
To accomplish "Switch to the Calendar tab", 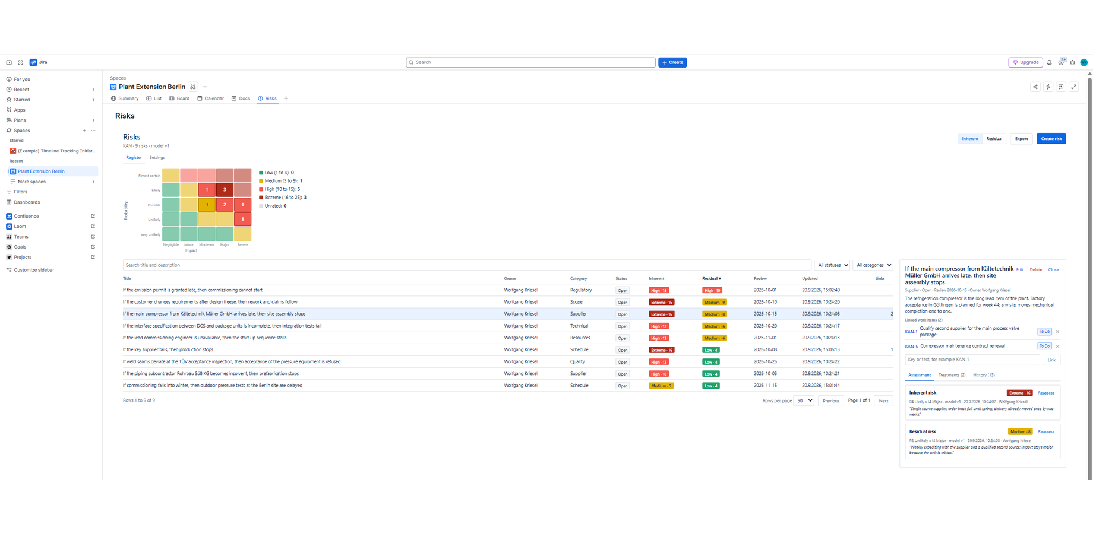I will click(x=210, y=98).
